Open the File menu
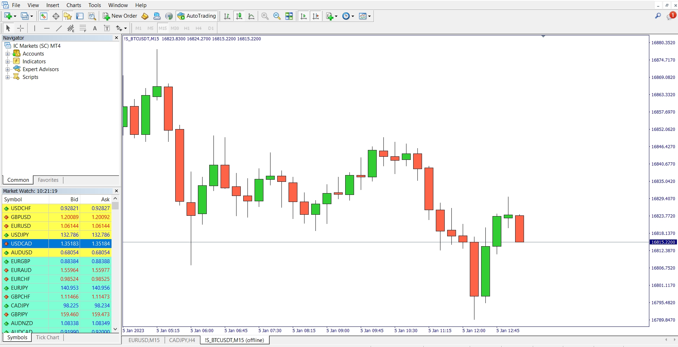Viewport: 678px width, 347px height. [x=16, y=5]
